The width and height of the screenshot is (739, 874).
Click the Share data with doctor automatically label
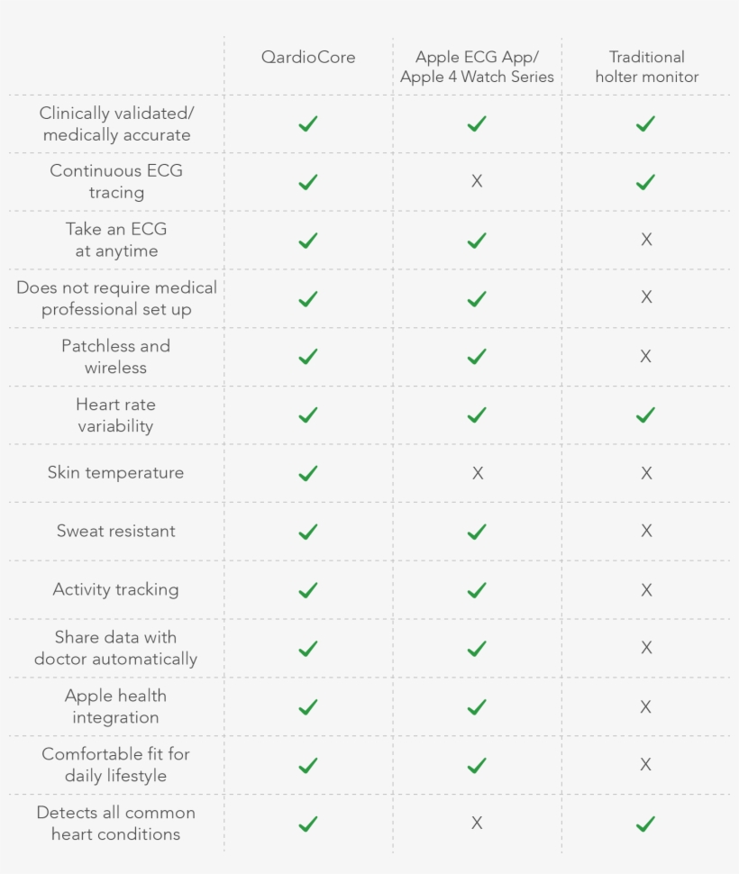(115, 648)
